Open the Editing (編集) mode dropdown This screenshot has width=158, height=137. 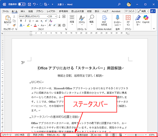point(143,11)
